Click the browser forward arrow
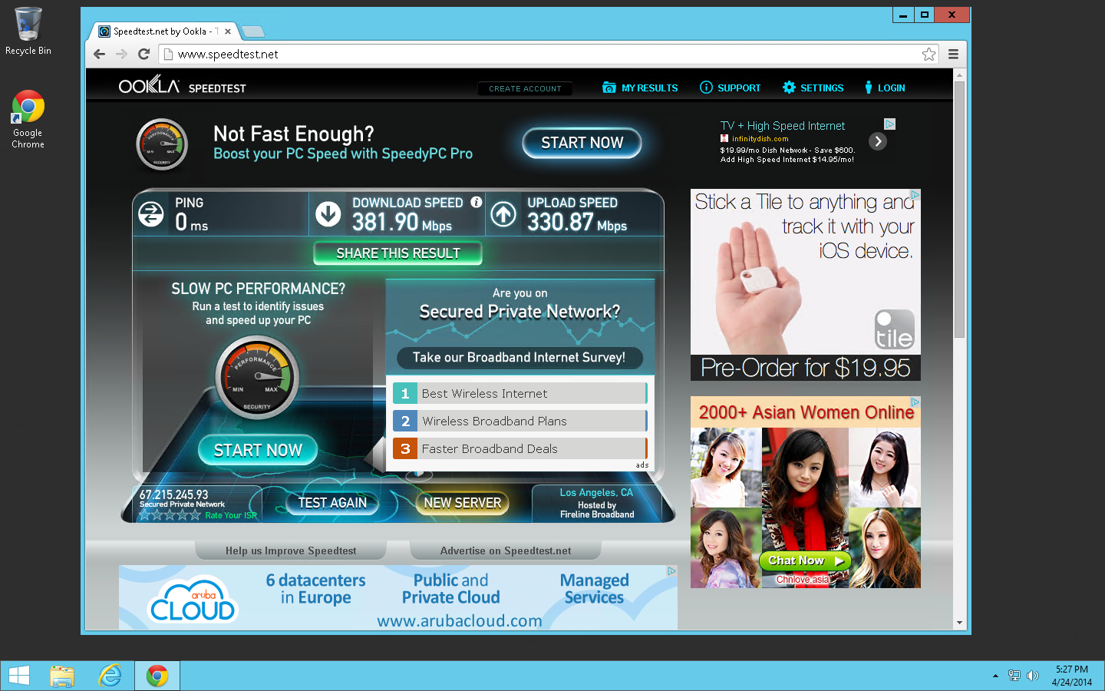 coord(121,54)
